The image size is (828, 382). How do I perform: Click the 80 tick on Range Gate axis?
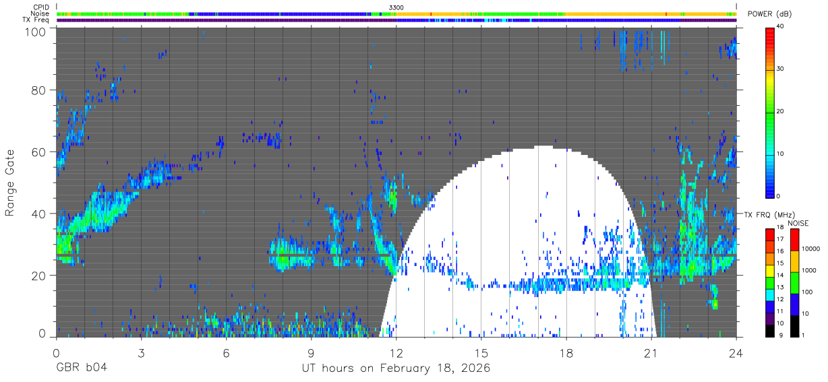38,90
